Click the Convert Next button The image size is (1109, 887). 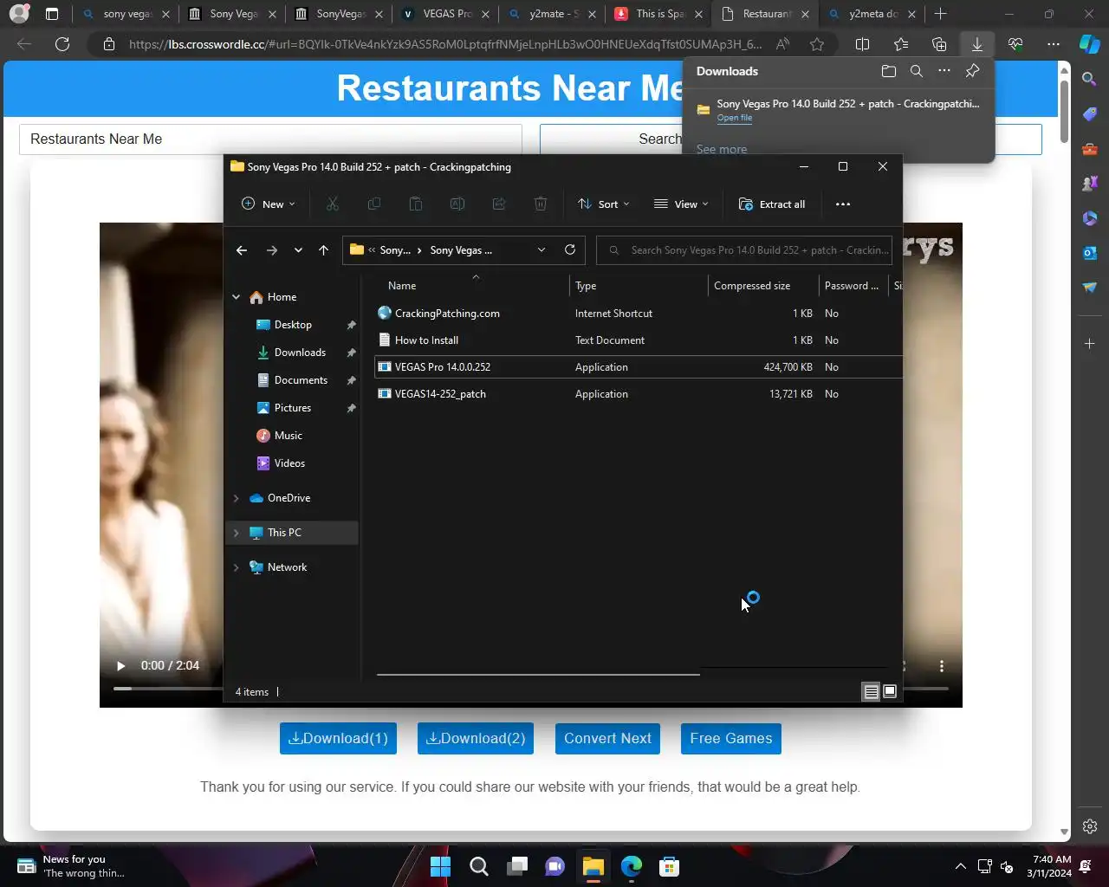[607, 739]
